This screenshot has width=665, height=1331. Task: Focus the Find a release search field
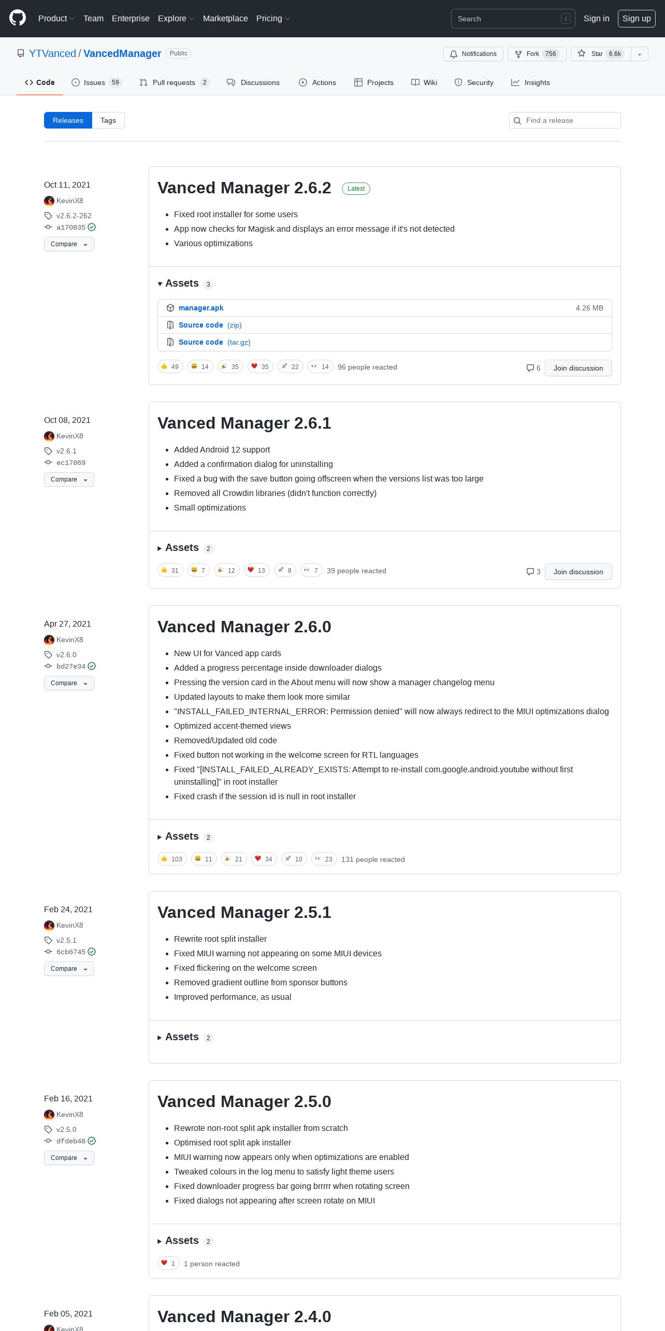point(565,120)
